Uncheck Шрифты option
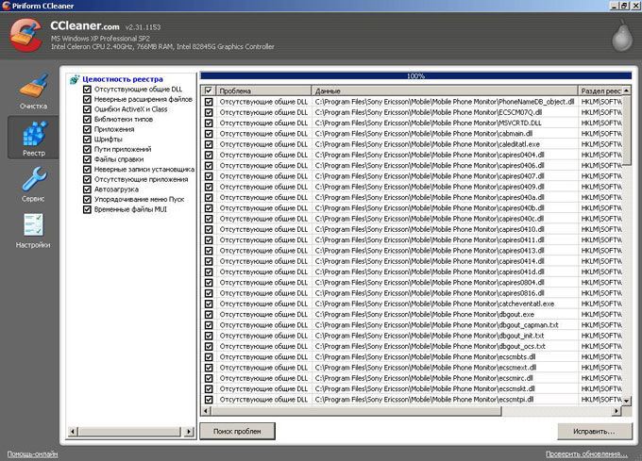 pos(87,140)
